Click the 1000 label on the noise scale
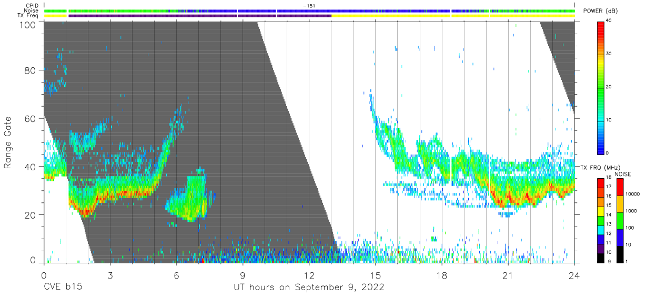 (631, 211)
